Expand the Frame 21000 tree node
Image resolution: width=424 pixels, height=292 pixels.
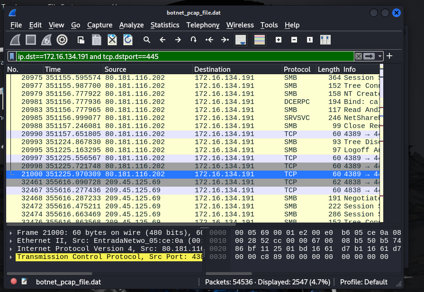click(x=11, y=233)
